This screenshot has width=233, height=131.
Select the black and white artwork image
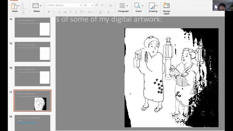(x=171, y=78)
